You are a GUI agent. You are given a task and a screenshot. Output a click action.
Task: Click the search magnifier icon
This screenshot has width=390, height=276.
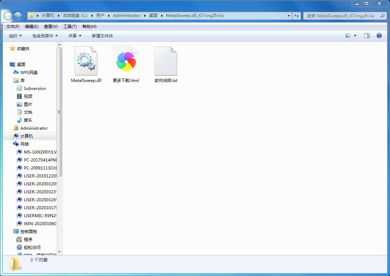point(382,16)
